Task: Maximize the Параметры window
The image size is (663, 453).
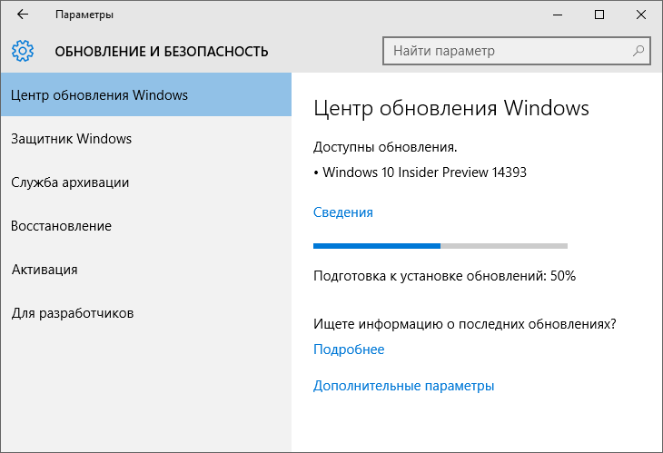Action: tap(599, 15)
